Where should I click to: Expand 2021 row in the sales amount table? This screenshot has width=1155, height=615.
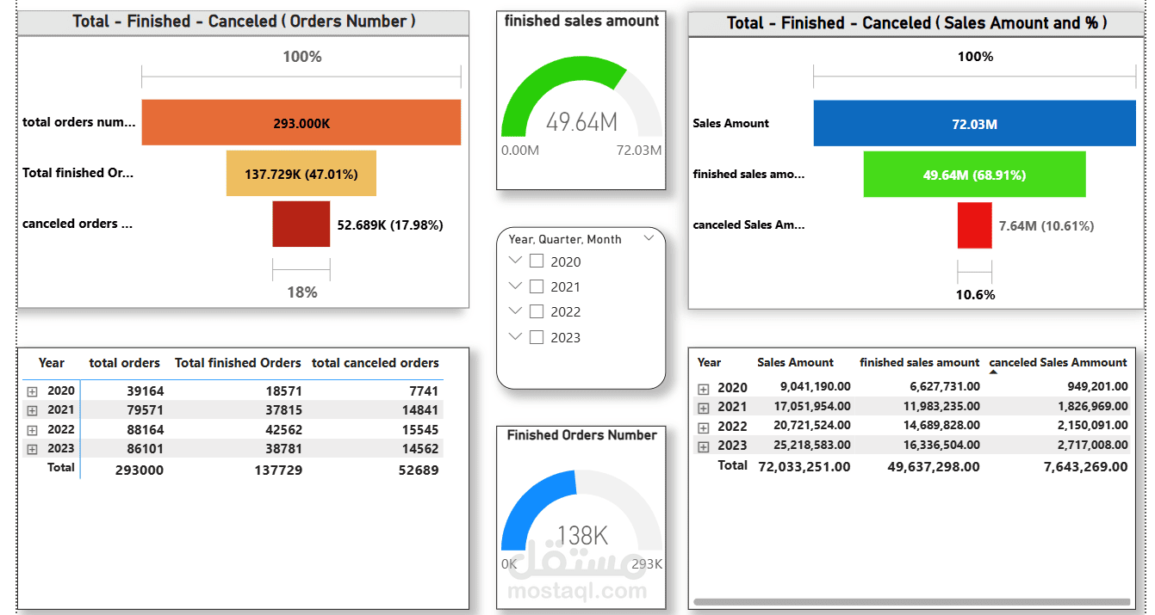[x=703, y=408]
